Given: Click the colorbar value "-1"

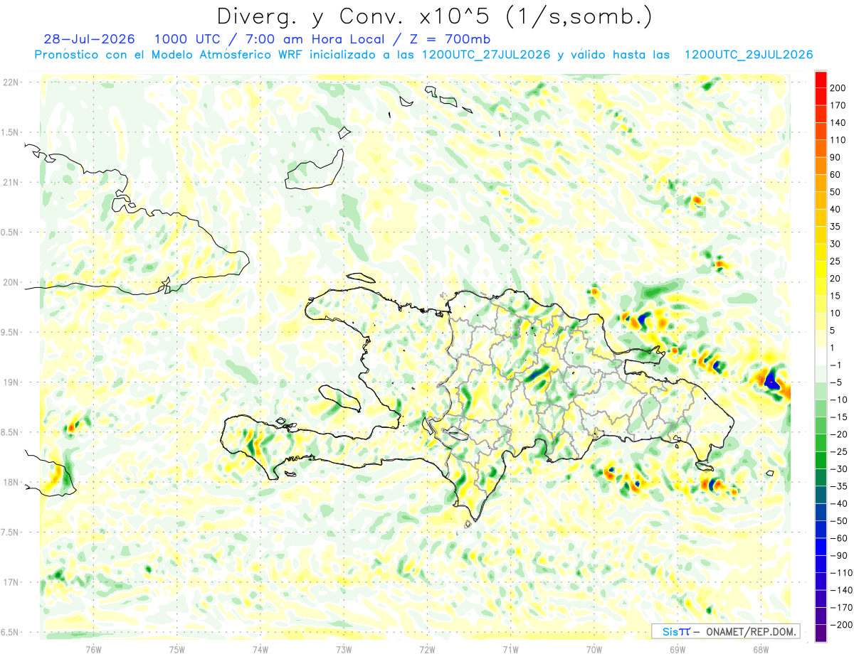Looking at the screenshot, I should click(835, 365).
